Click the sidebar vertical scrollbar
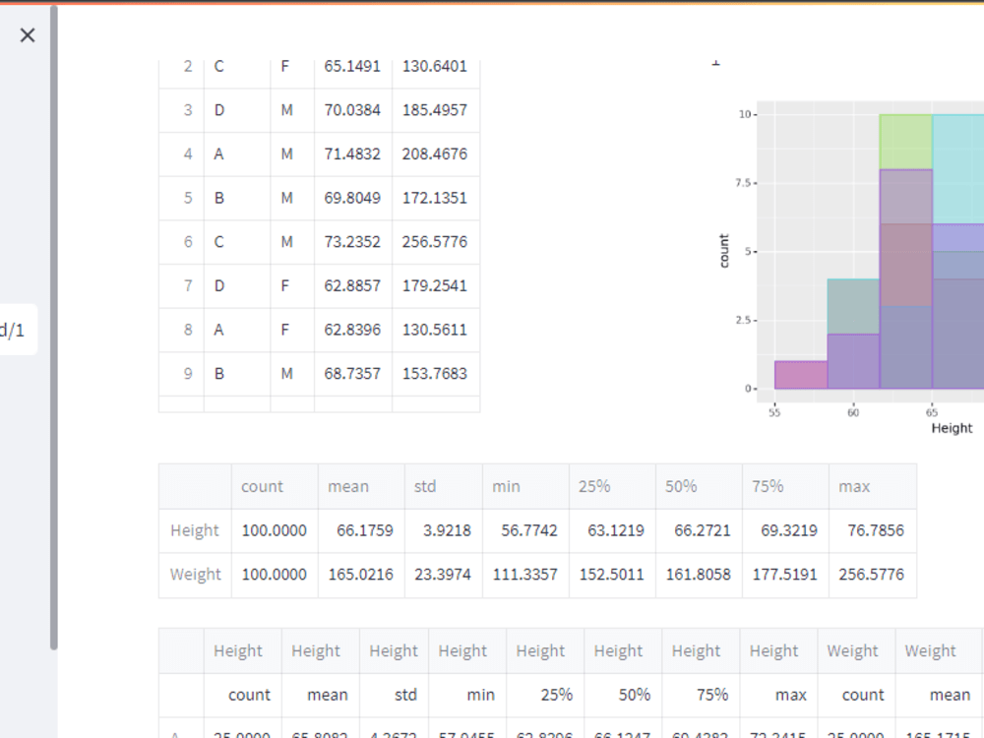Viewport: 984px width, 738px height. (x=54, y=328)
